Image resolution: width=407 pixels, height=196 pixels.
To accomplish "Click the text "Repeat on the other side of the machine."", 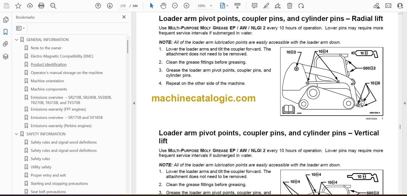I will [x=206, y=83].
